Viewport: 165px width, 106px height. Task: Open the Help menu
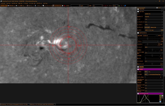tap(45, 4)
